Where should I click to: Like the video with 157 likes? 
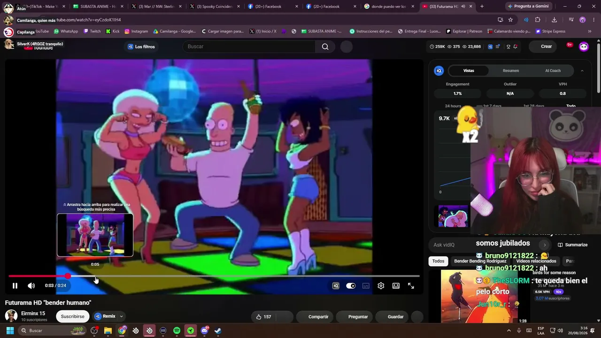(x=263, y=317)
